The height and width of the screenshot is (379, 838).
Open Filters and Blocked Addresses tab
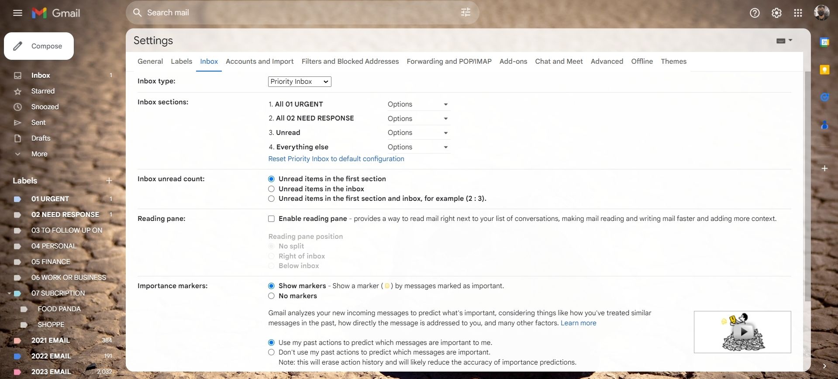pos(350,62)
